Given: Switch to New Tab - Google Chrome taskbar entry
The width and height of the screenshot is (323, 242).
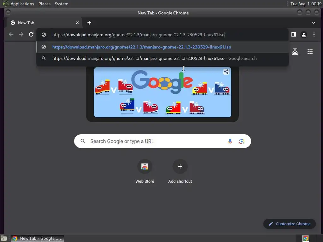Looking at the screenshot, I should tap(37, 238).
